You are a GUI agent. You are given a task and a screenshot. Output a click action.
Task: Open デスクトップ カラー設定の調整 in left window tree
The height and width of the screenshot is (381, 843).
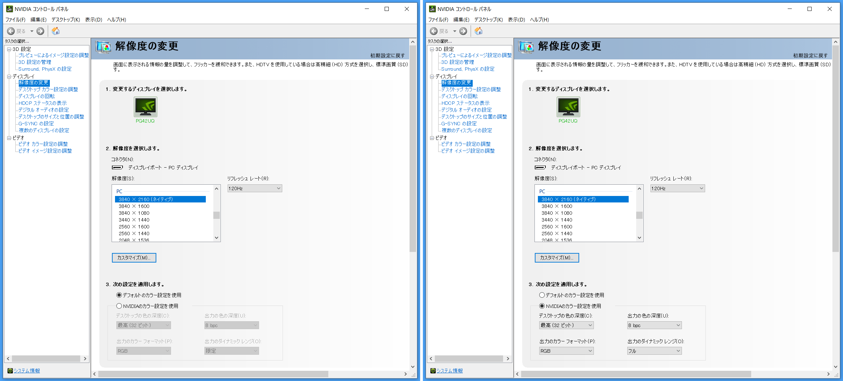[48, 89]
